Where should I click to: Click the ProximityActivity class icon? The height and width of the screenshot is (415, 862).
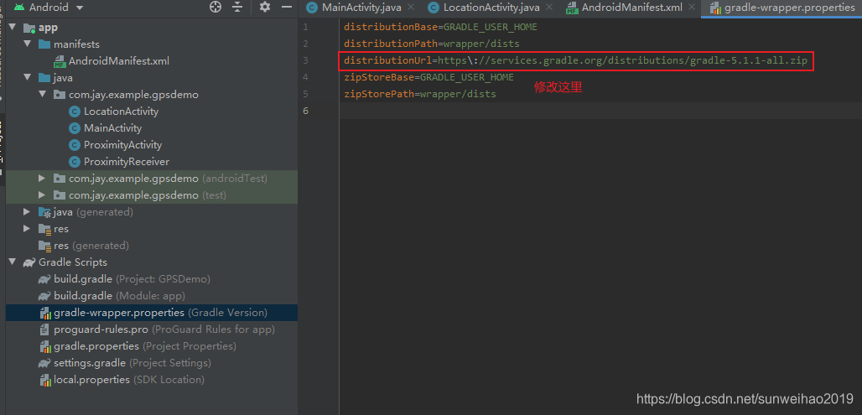coord(75,145)
